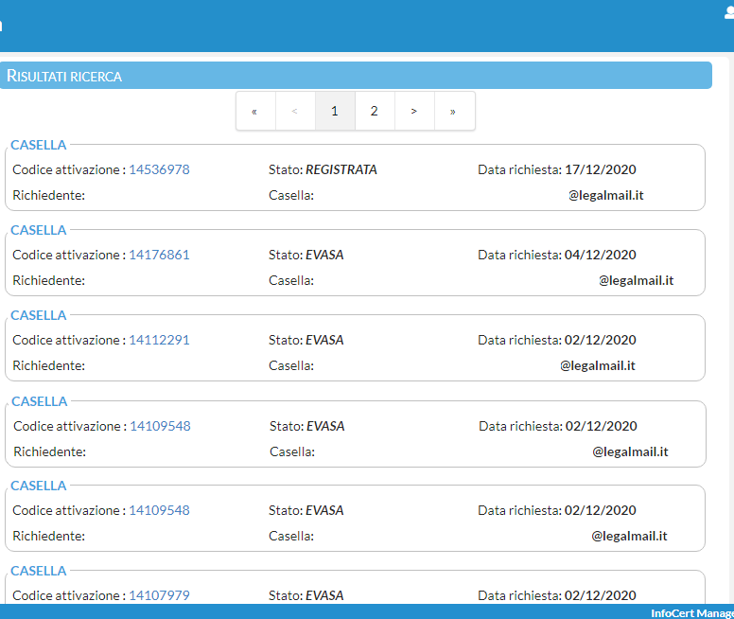Click the InfoCert Manage footer text
Viewport: 734px width, 619px height.
tap(691, 613)
